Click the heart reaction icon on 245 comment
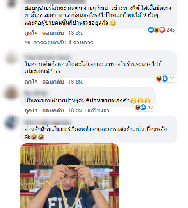The width and height of the screenshot is (188, 208). (x=162, y=30)
